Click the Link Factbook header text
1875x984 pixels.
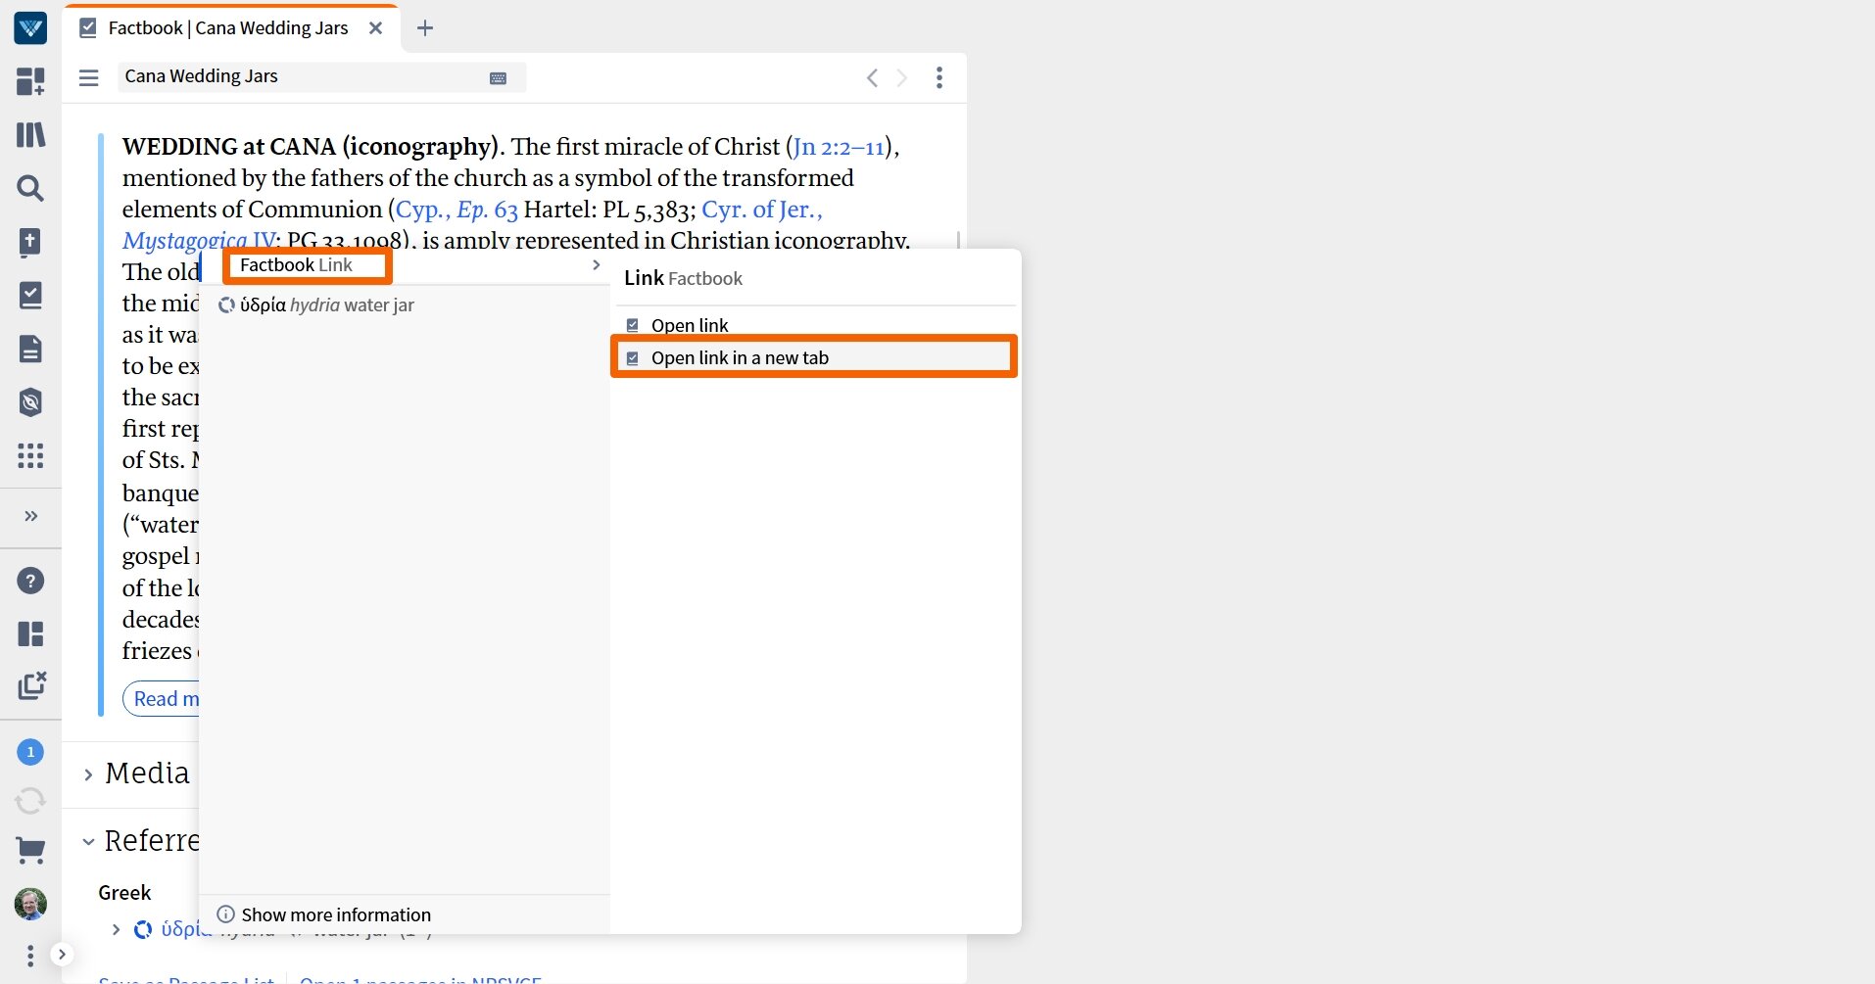coord(683,278)
